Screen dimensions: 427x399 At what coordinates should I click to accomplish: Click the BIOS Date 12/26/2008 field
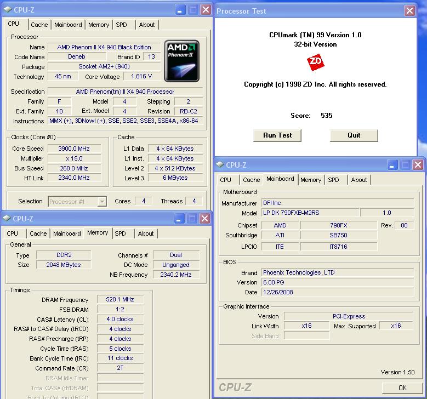338,292
